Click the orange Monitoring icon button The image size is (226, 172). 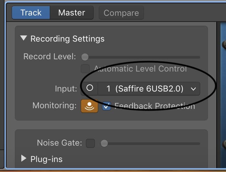[89, 106]
